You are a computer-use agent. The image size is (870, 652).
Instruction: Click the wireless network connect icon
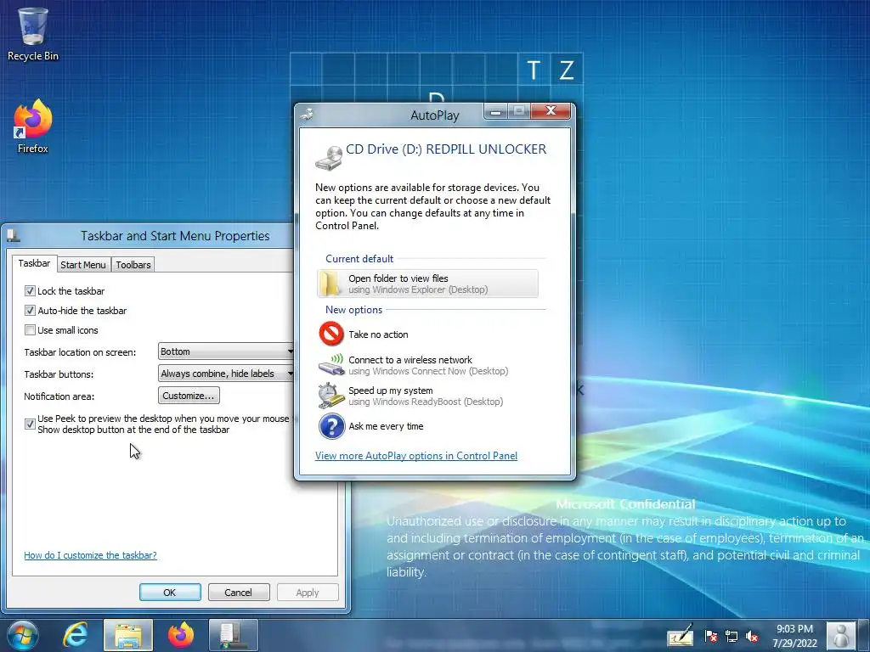pyautogui.click(x=331, y=364)
